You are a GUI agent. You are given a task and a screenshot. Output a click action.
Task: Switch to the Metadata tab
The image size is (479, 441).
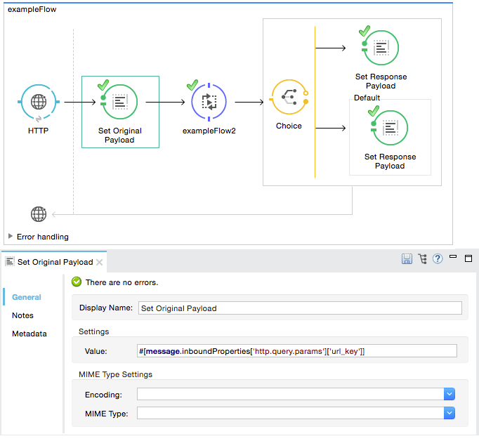click(x=29, y=334)
